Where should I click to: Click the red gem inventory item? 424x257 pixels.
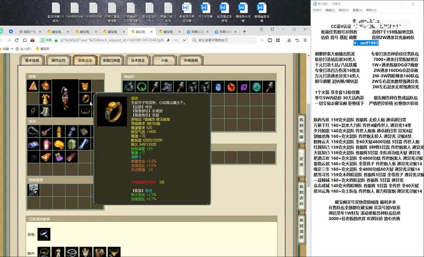click(231, 87)
